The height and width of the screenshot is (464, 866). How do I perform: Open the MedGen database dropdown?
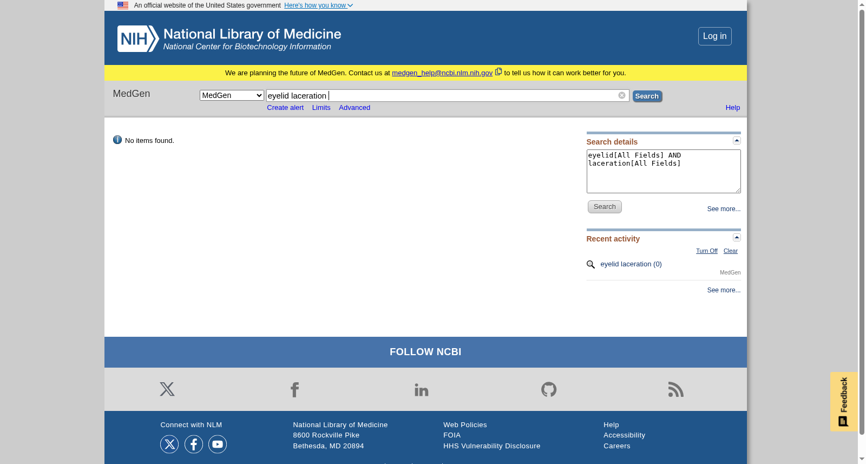[232, 95]
